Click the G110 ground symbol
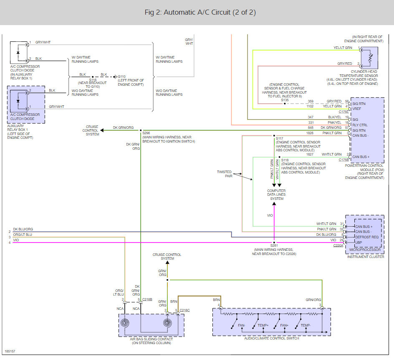The height and width of the screenshot is (360, 394). click(115, 77)
